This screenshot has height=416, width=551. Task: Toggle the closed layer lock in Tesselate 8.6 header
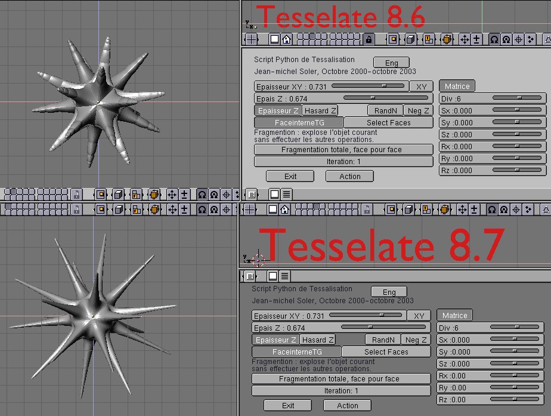(369, 39)
